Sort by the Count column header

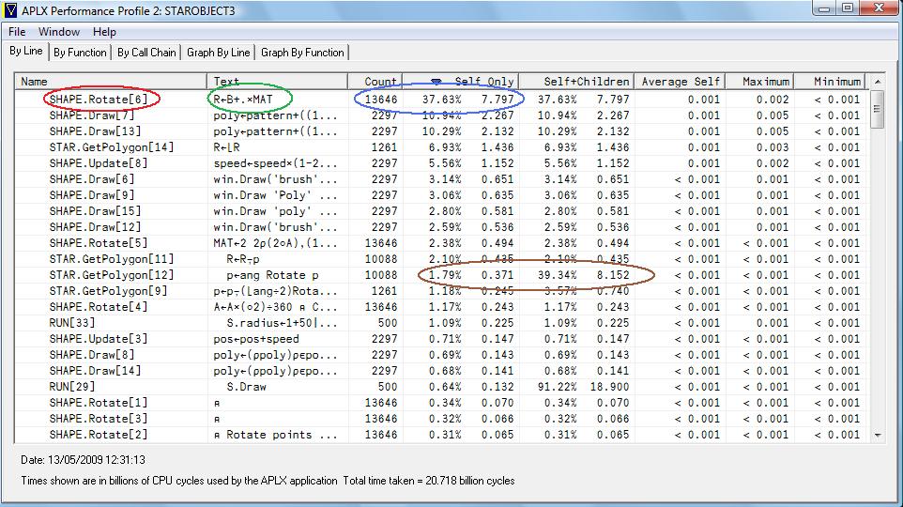[375, 82]
